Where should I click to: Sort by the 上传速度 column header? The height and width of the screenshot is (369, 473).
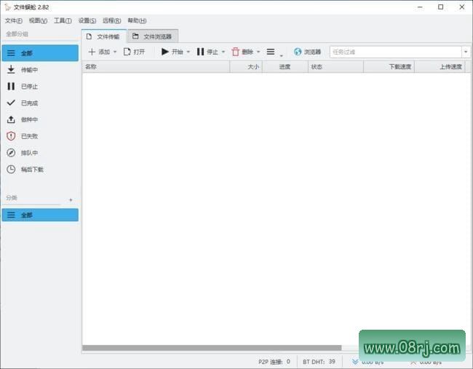point(440,67)
